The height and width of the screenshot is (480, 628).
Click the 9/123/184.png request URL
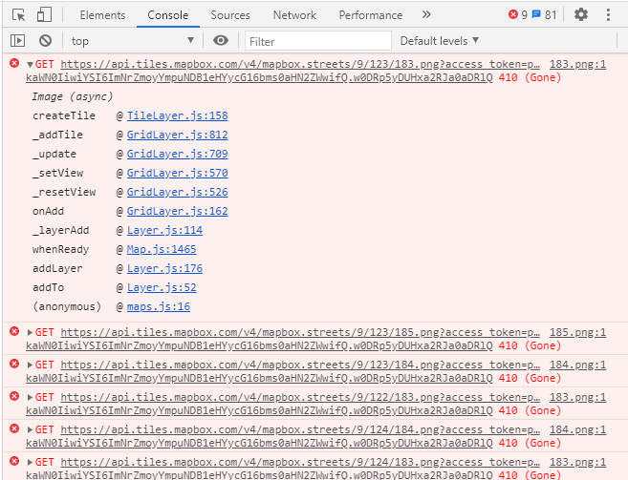(300, 365)
